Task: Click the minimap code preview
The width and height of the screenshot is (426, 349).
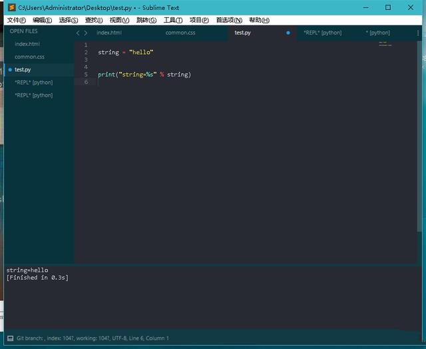Action: [x=385, y=44]
